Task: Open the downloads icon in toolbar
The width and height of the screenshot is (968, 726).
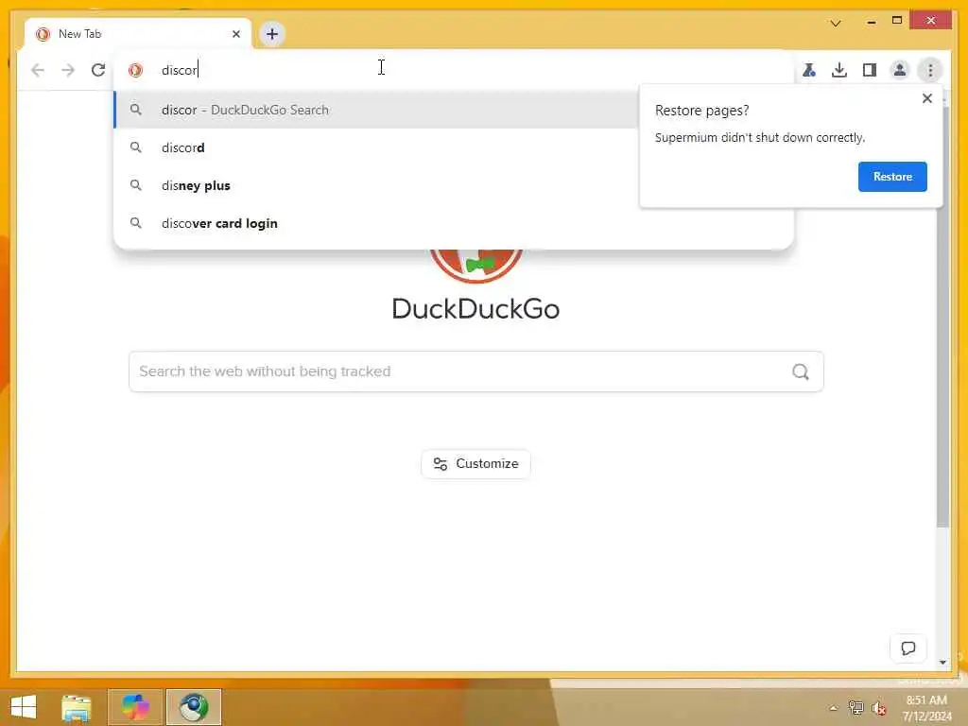Action: (x=839, y=70)
